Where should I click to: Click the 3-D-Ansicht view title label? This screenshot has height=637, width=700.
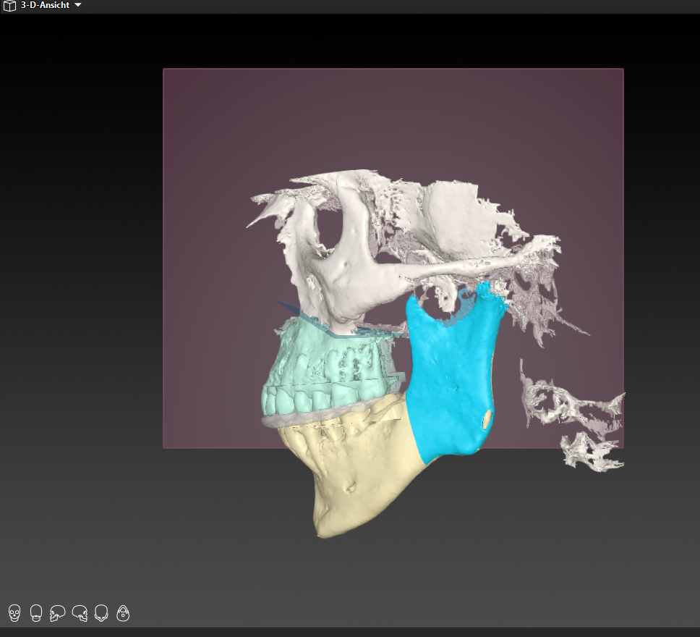tap(45, 5)
